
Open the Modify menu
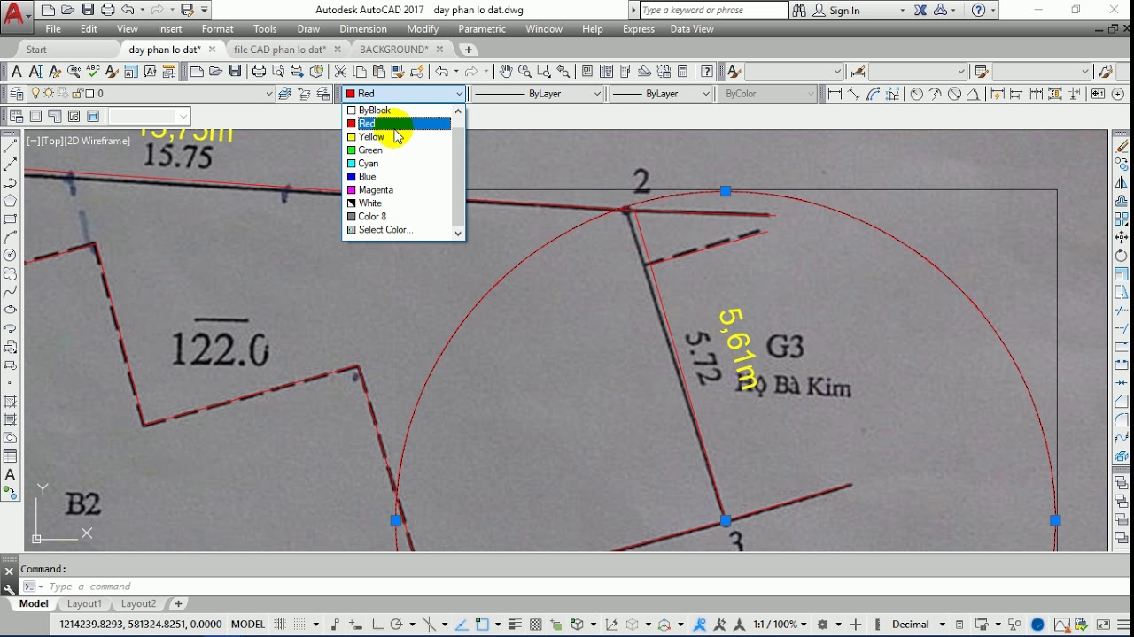(423, 29)
